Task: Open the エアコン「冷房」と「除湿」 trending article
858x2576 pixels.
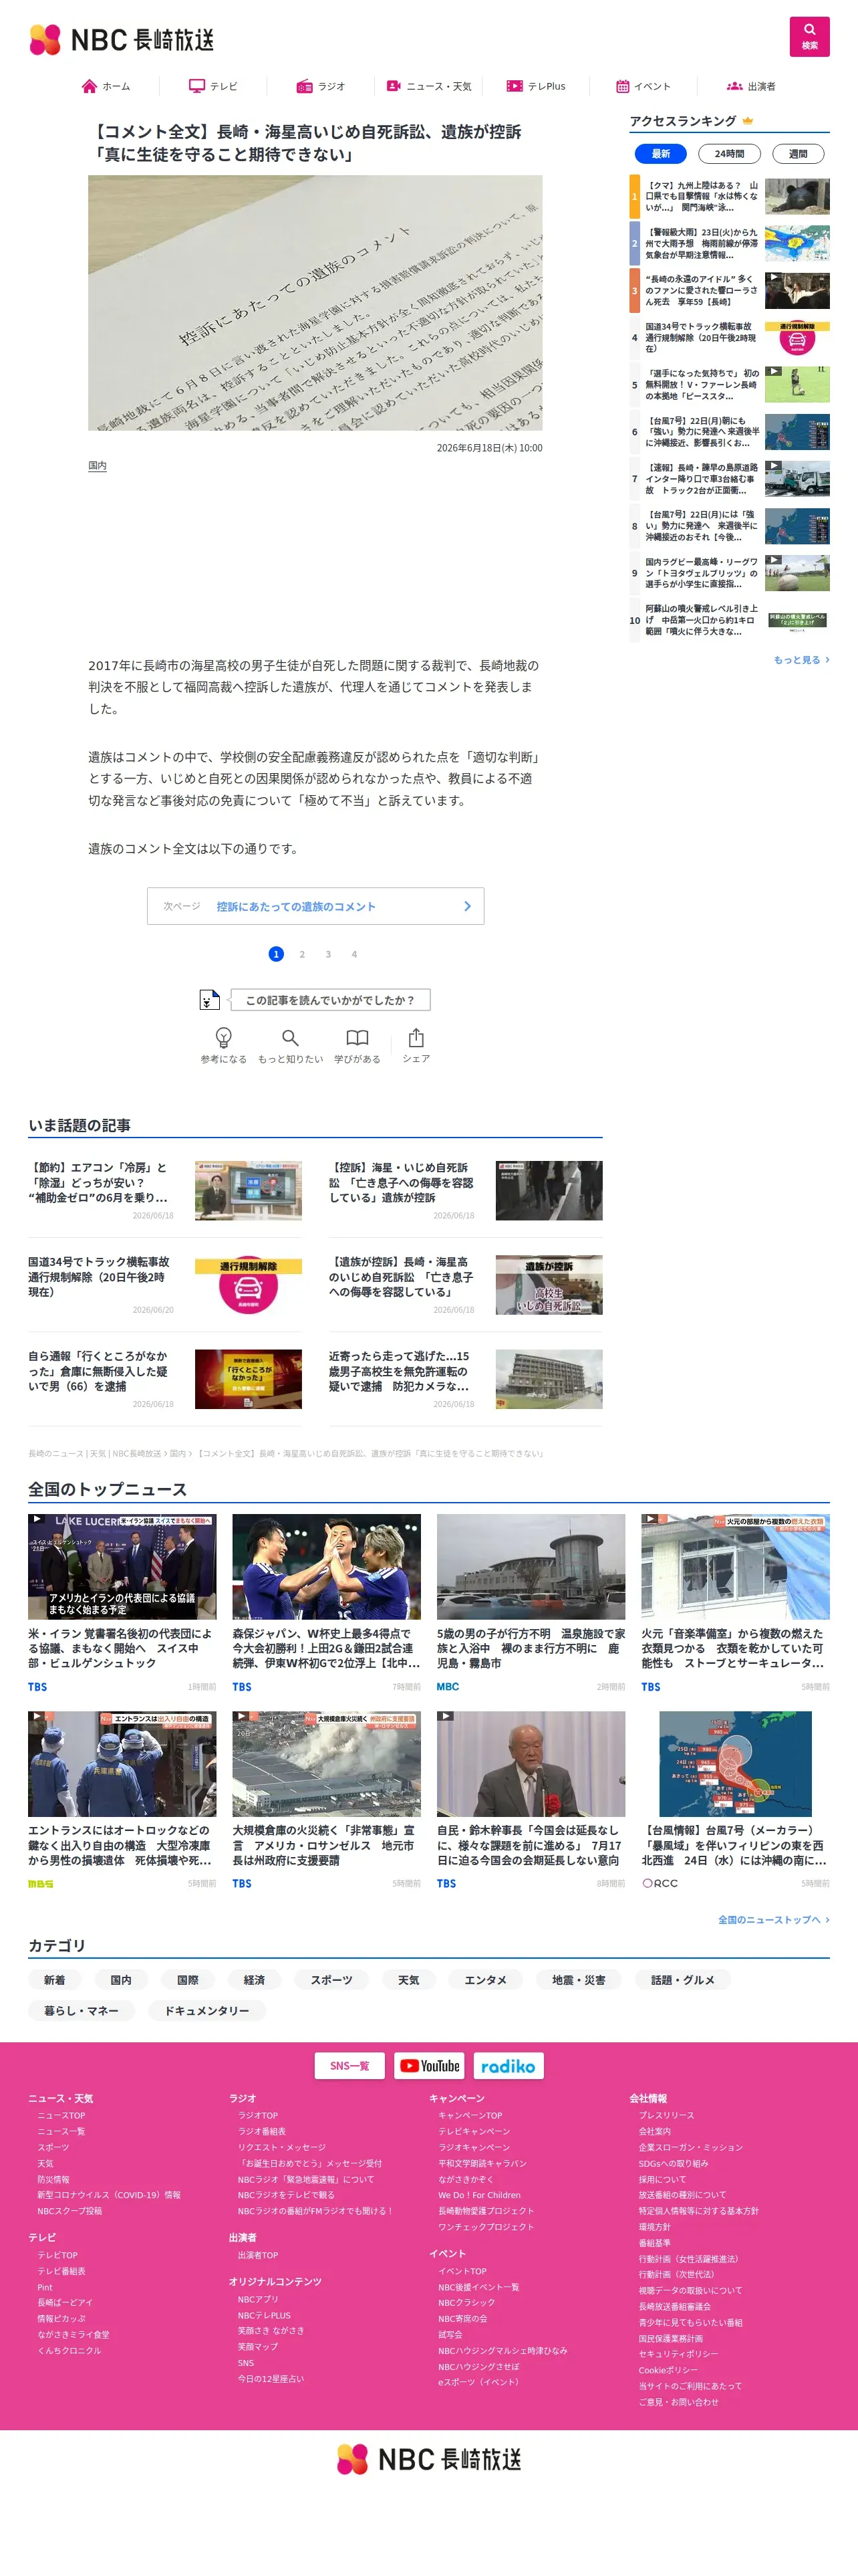Action: pyautogui.click(x=165, y=1190)
